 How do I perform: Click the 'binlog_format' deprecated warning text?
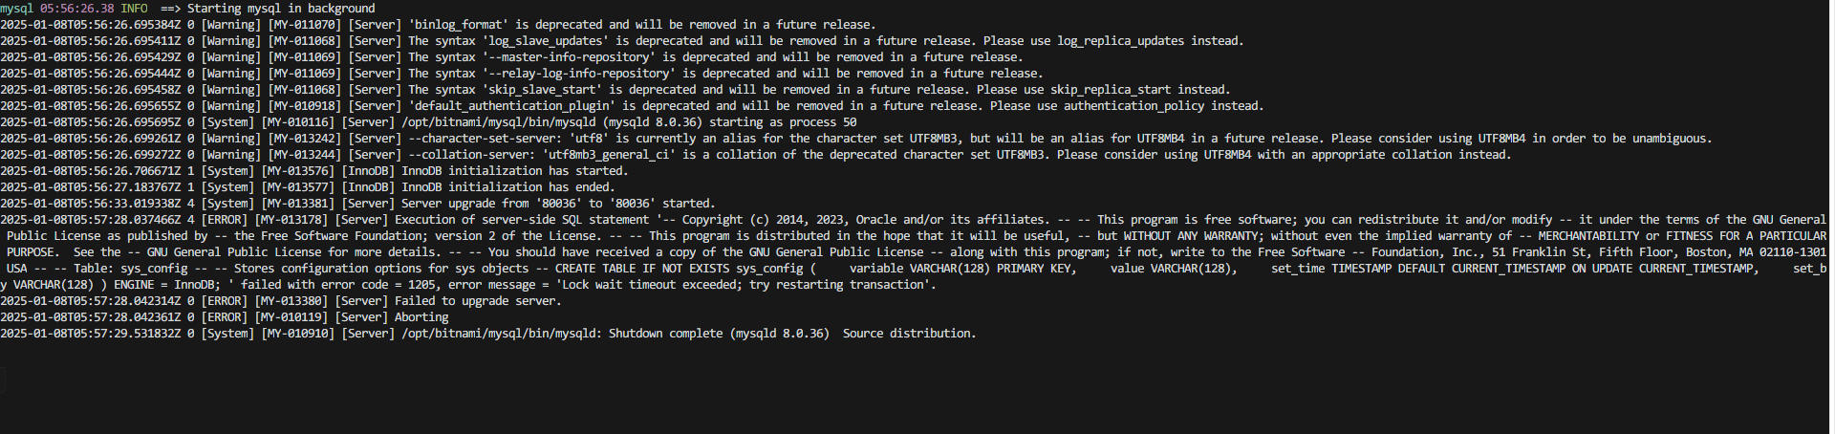click(x=641, y=25)
